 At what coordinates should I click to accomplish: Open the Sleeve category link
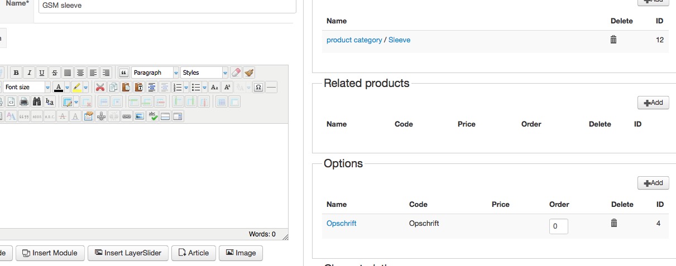tap(399, 40)
